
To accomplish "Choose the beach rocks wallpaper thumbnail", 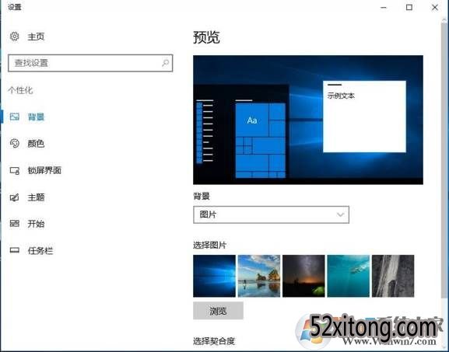I will pos(259,276).
